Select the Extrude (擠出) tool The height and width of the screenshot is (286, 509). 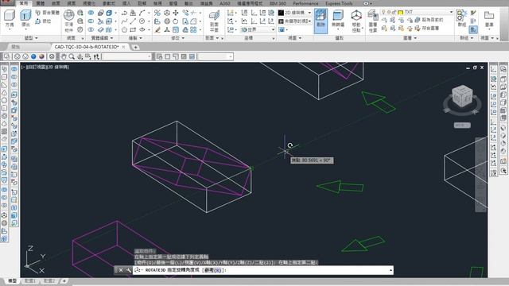25,18
